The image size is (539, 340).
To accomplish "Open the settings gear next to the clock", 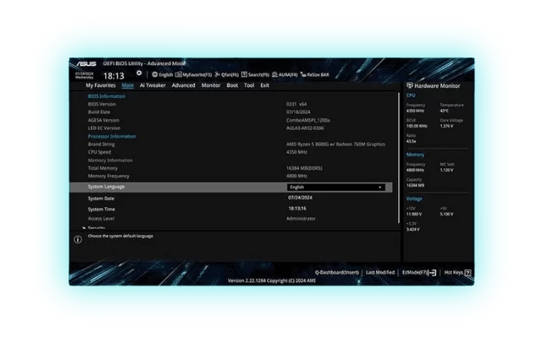I will (139, 73).
